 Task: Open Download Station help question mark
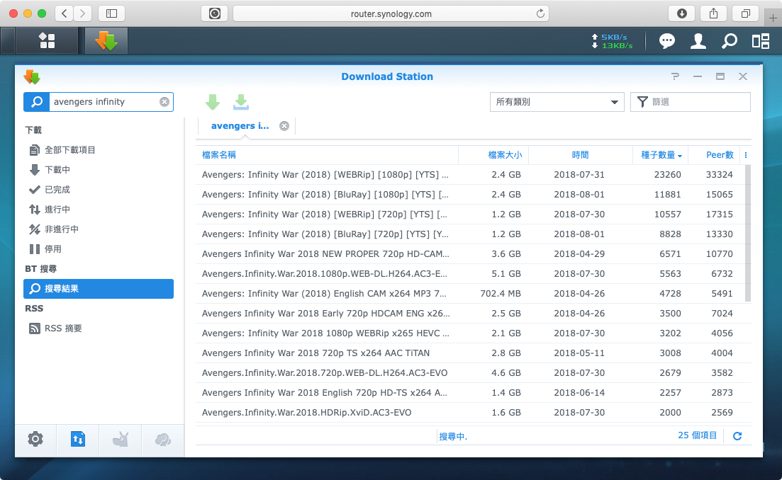tap(675, 76)
